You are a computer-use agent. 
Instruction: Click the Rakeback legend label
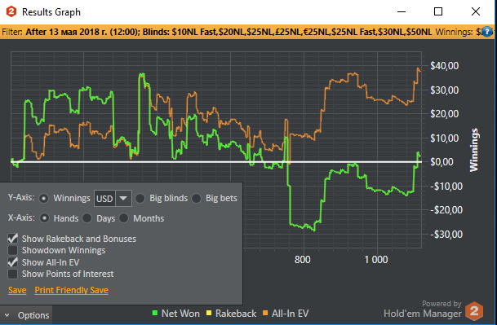[236, 314]
